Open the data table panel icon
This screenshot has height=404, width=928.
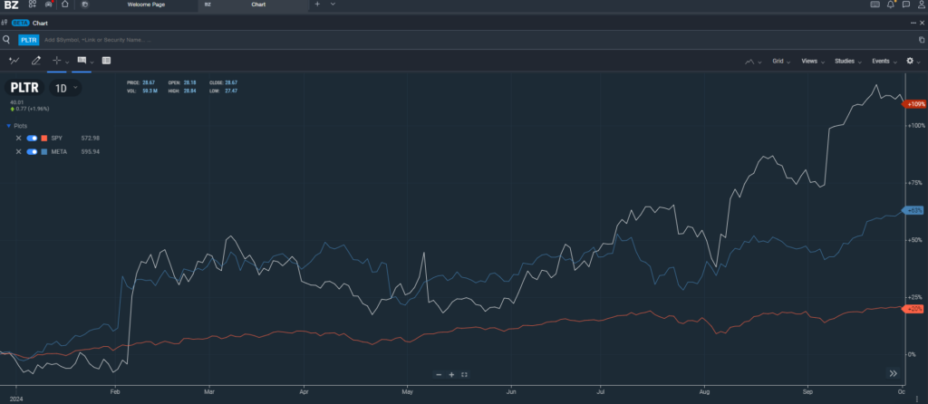tap(106, 61)
